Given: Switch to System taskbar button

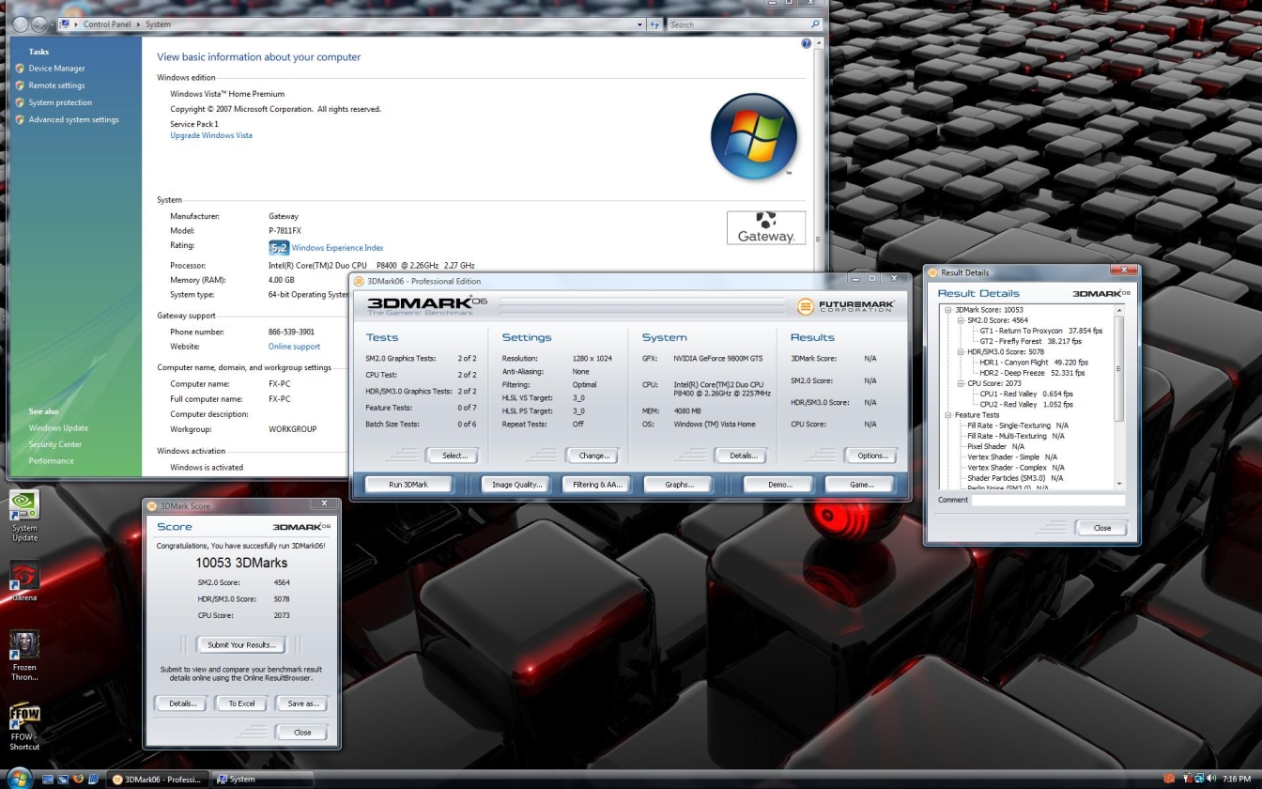Looking at the screenshot, I should point(260,779).
